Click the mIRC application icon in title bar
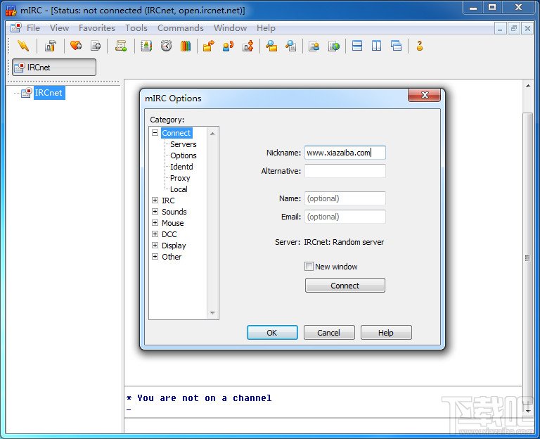The height and width of the screenshot is (439, 540). 11,10
